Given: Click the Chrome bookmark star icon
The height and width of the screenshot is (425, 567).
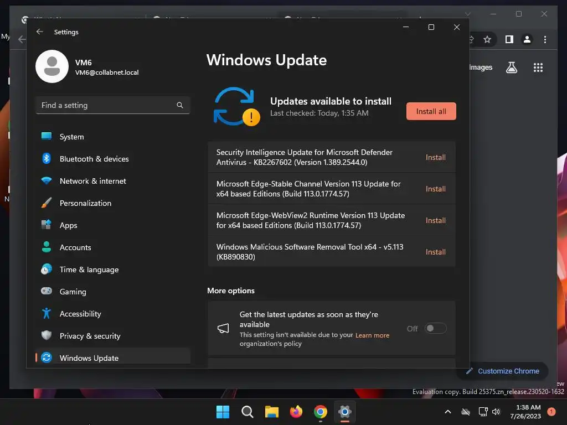Looking at the screenshot, I should [x=487, y=39].
